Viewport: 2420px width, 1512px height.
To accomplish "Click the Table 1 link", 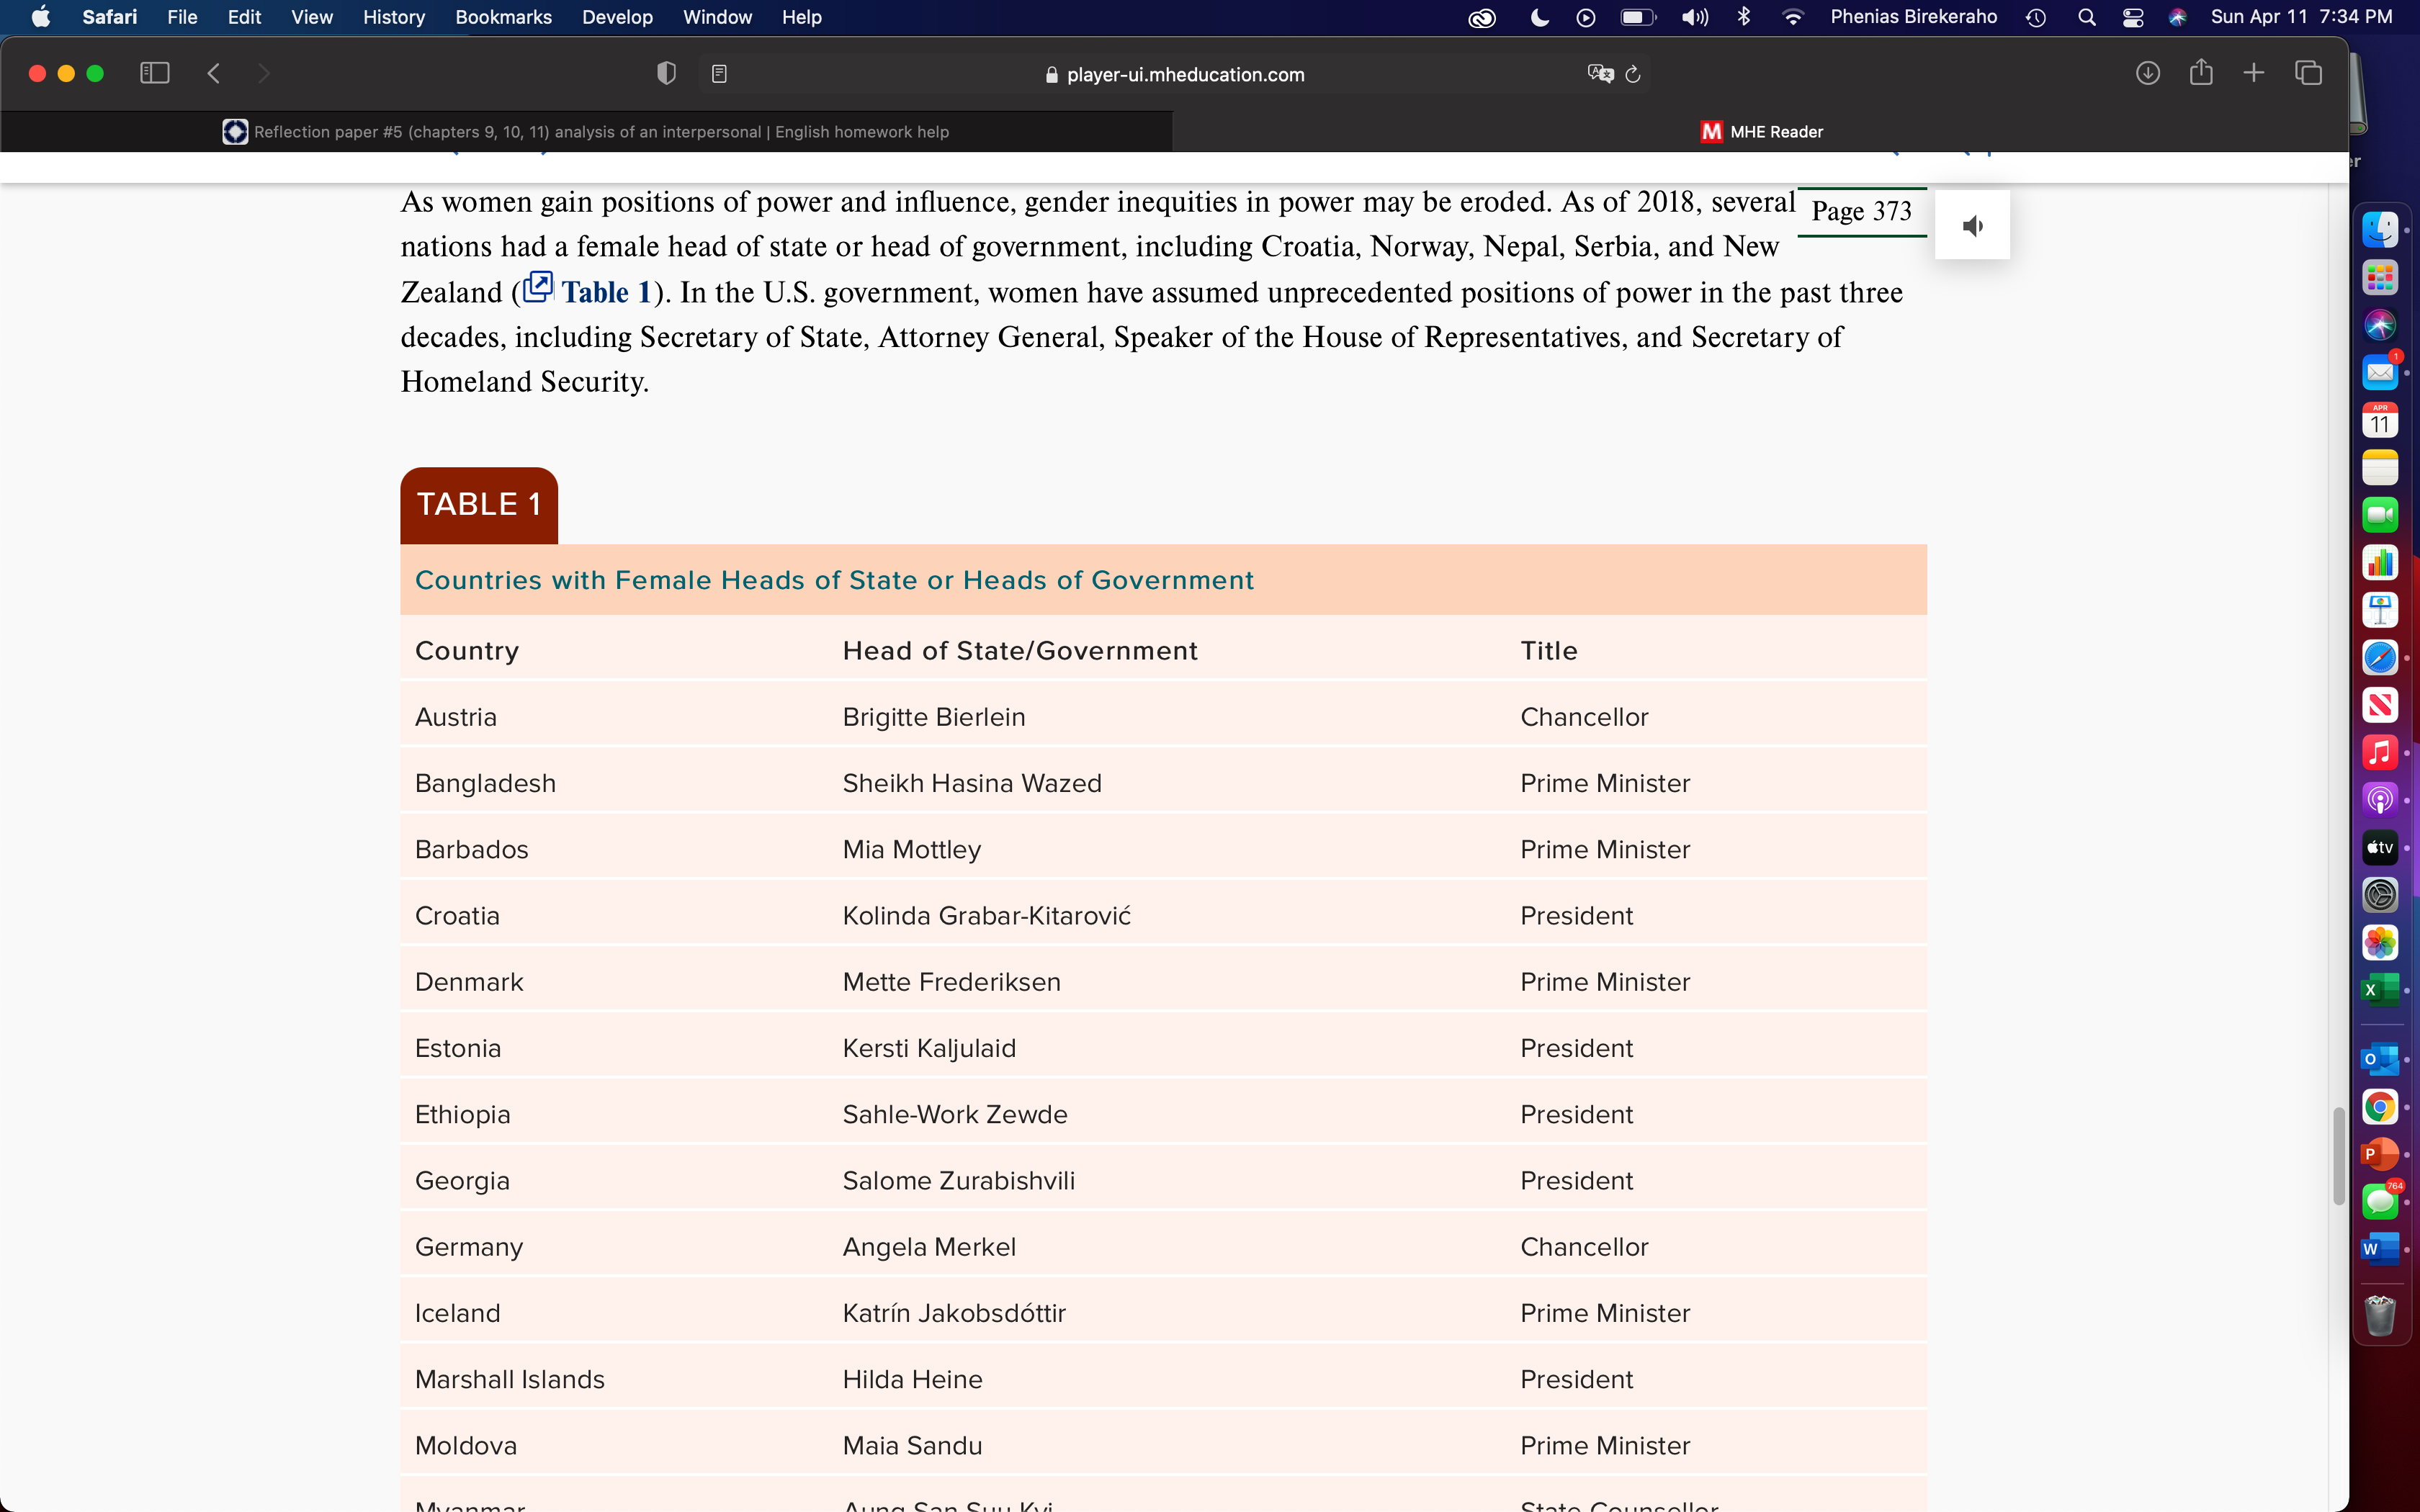I will (x=606, y=292).
